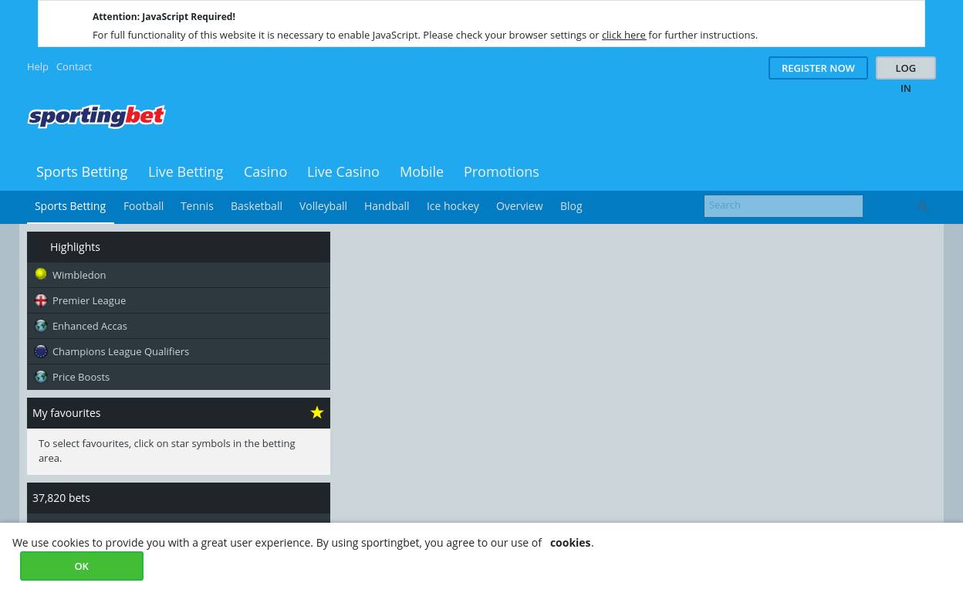Focus the Search input field
The height and width of the screenshot is (593, 963).
(x=782, y=205)
